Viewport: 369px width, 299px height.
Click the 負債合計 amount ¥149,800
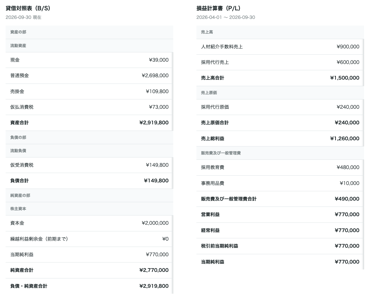[x=156, y=181]
